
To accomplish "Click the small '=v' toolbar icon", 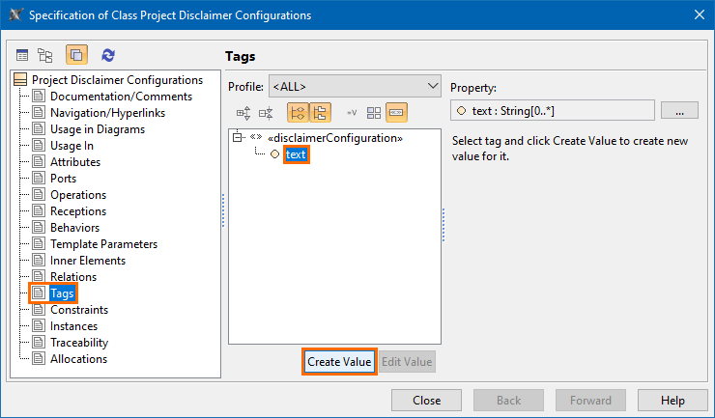I will tap(352, 113).
